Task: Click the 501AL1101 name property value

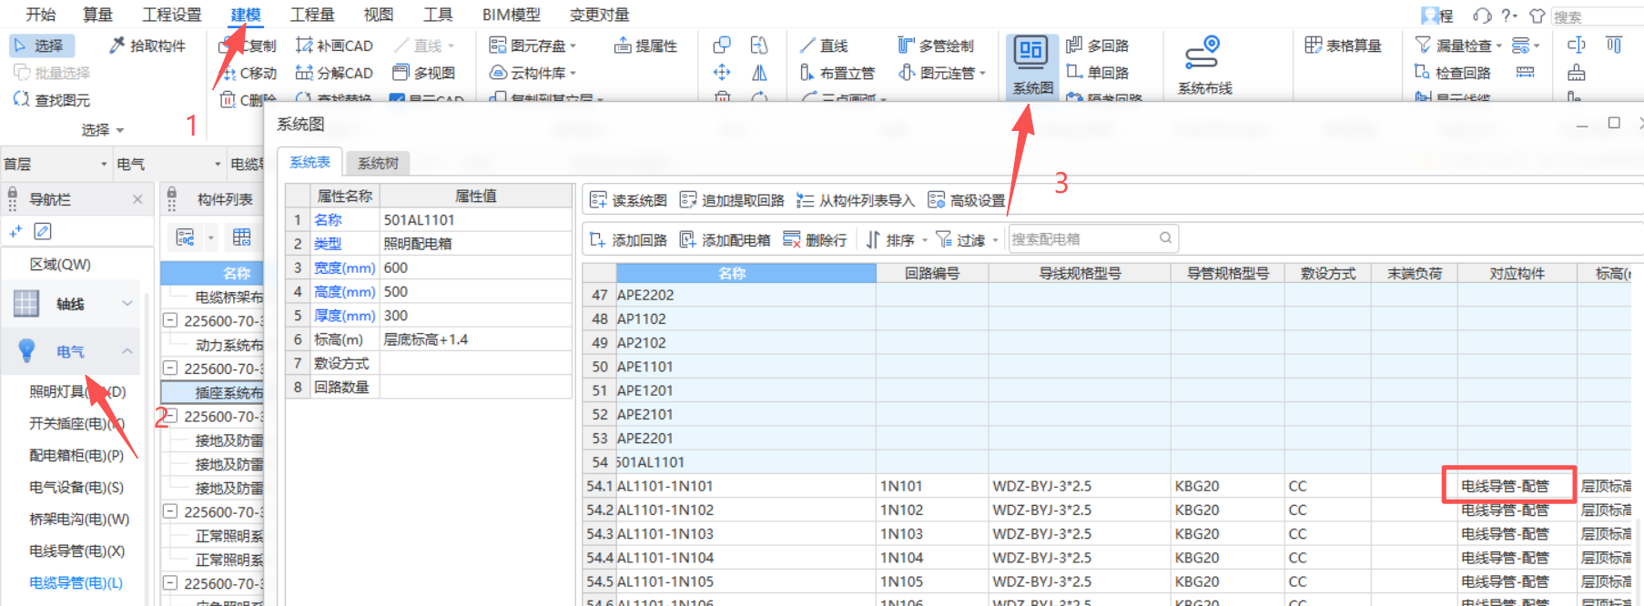Action: (476, 219)
